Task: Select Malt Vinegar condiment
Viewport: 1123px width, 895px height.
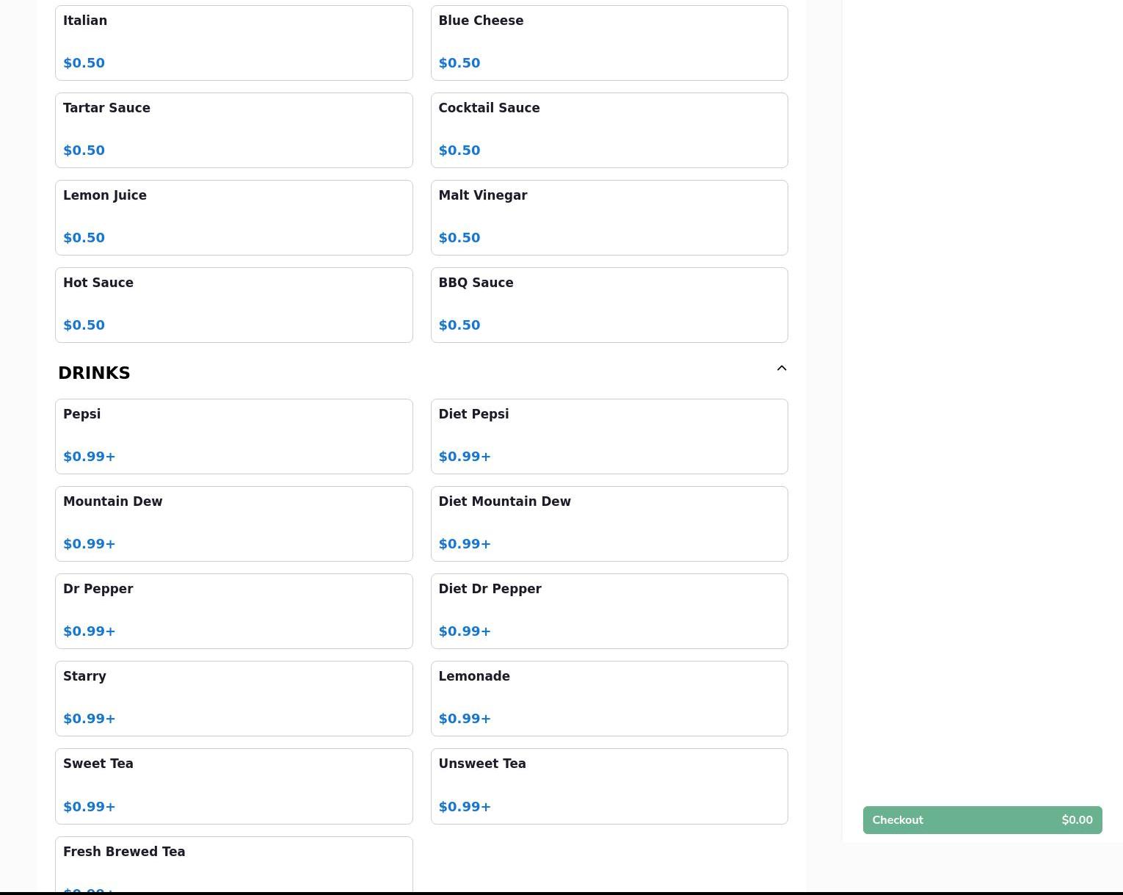Action: coord(608,217)
